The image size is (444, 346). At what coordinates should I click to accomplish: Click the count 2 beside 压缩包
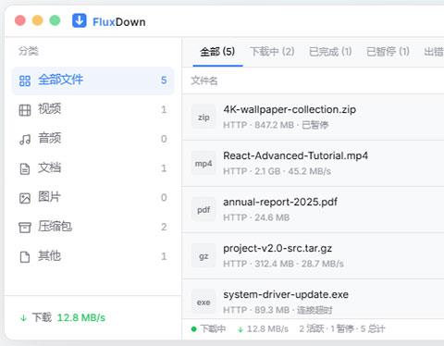[164, 228]
